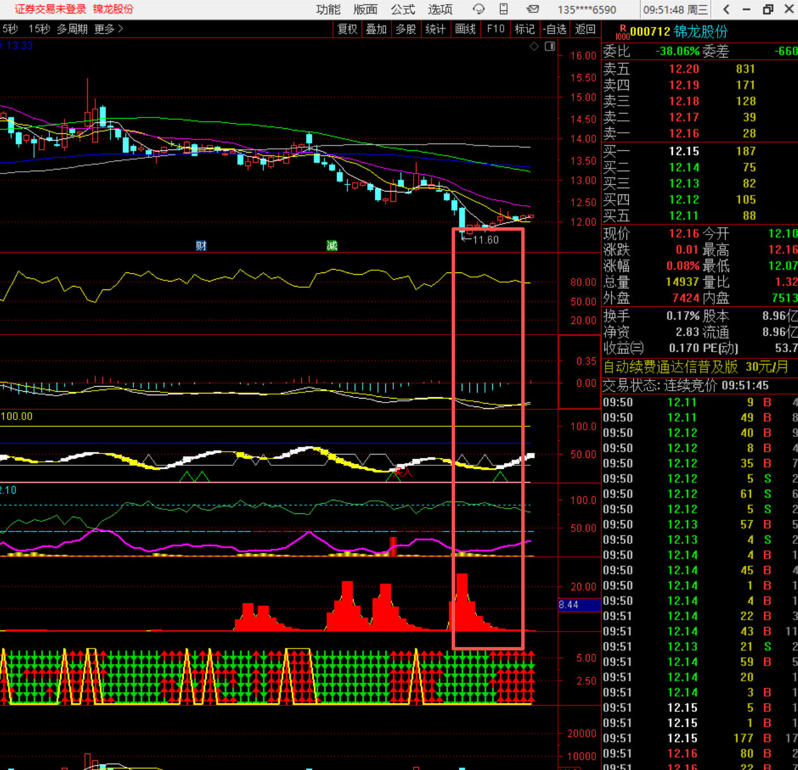Viewport: 798px width, 770px height.
Task: Click the stock code 000712
Action: 650,32
